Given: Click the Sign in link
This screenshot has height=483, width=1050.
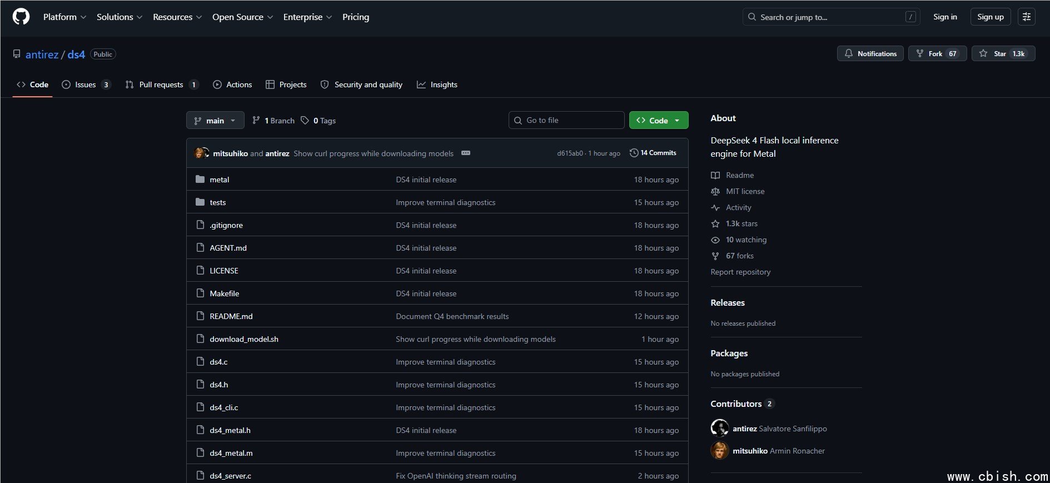Looking at the screenshot, I should coord(945,17).
